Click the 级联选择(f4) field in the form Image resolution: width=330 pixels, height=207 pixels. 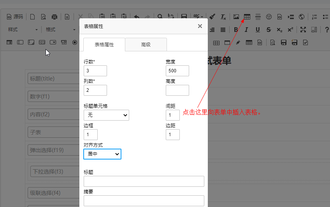53,193
